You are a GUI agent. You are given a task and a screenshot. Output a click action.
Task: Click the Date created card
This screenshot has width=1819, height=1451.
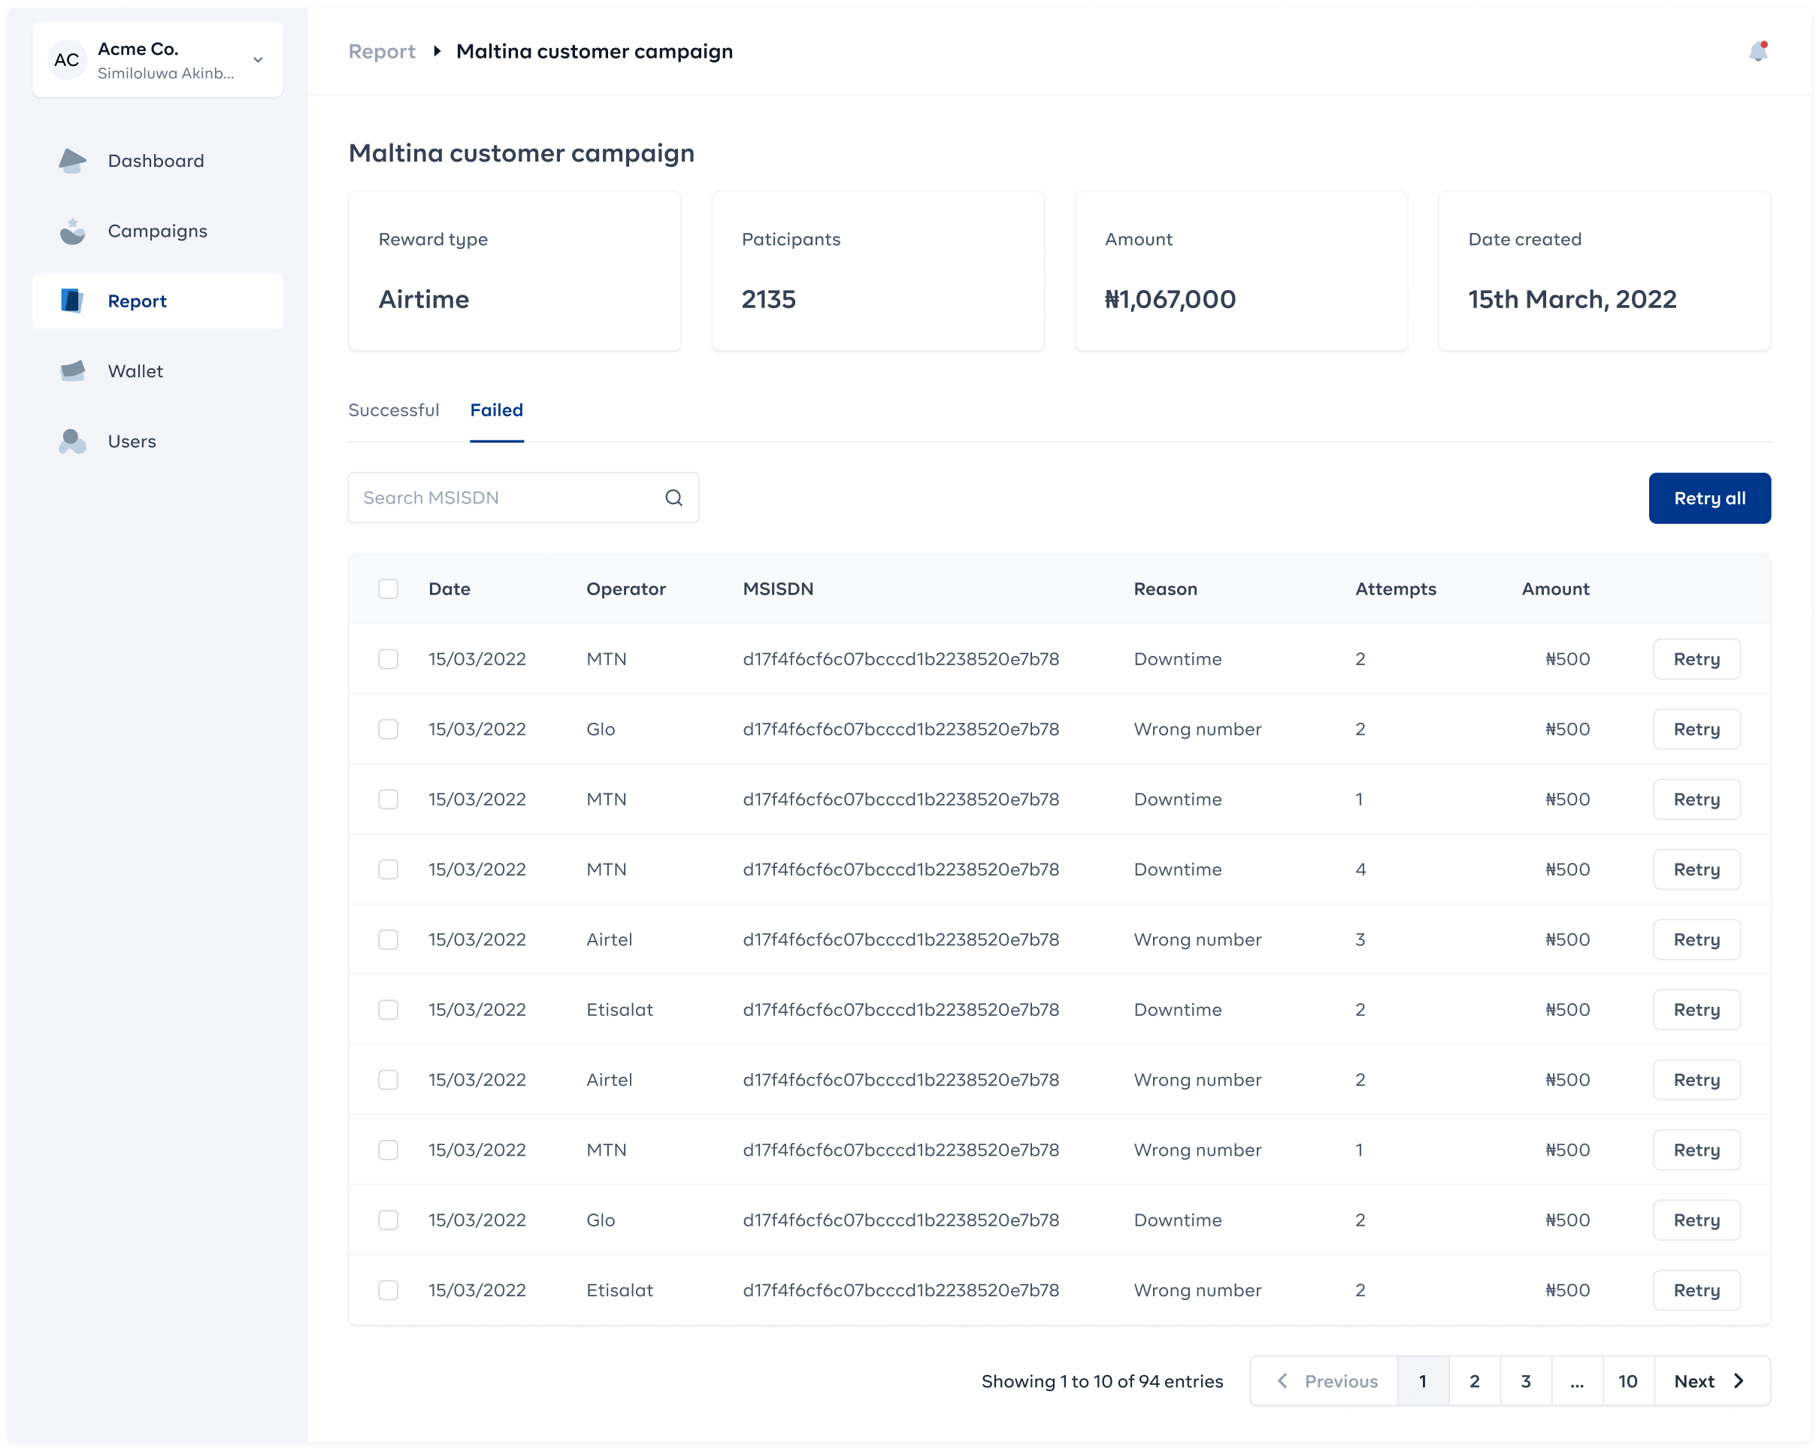click(x=1604, y=271)
